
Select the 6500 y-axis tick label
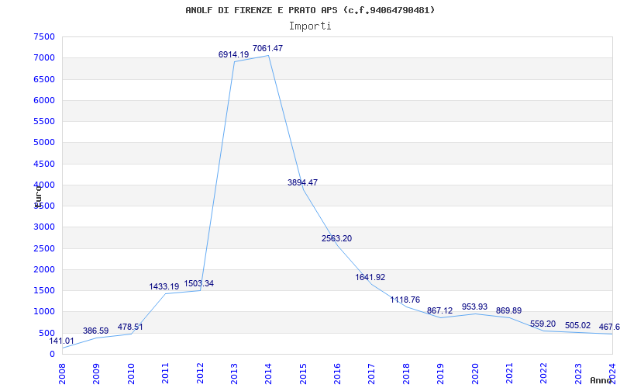44,79
